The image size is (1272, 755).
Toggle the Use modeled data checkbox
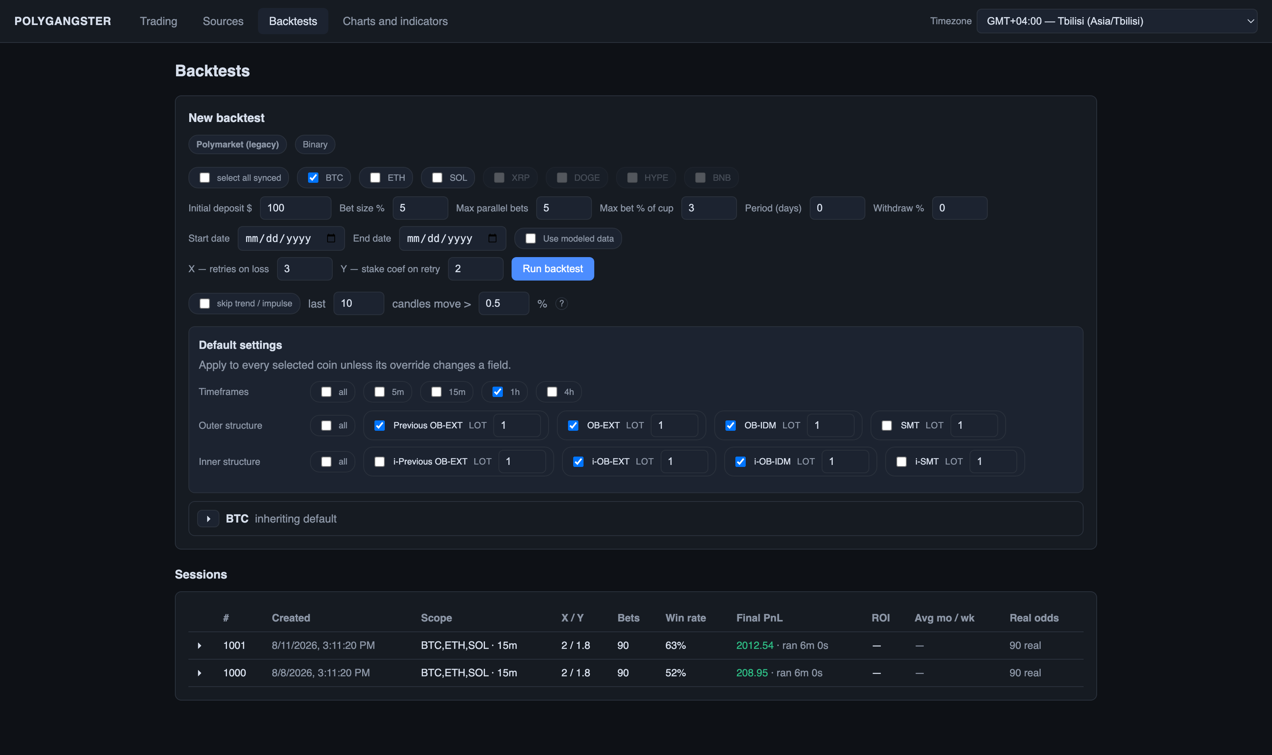coord(530,238)
